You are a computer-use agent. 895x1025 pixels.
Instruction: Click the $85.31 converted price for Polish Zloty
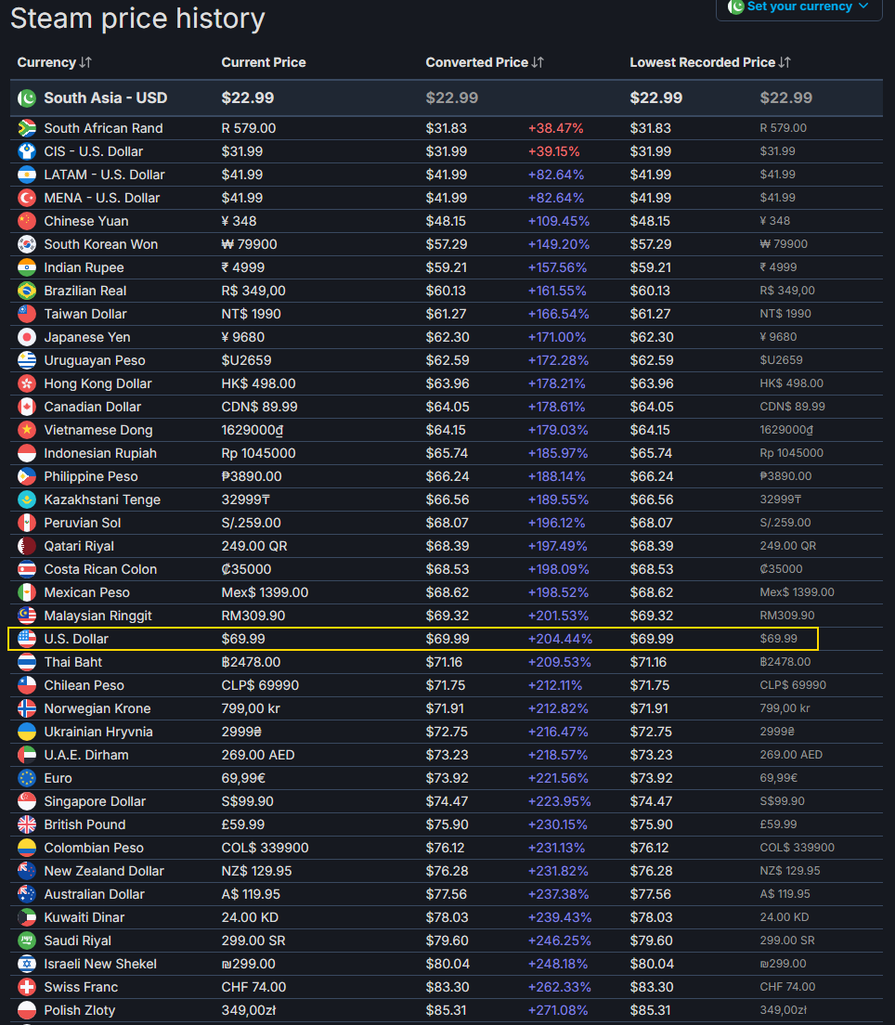pos(446,1010)
